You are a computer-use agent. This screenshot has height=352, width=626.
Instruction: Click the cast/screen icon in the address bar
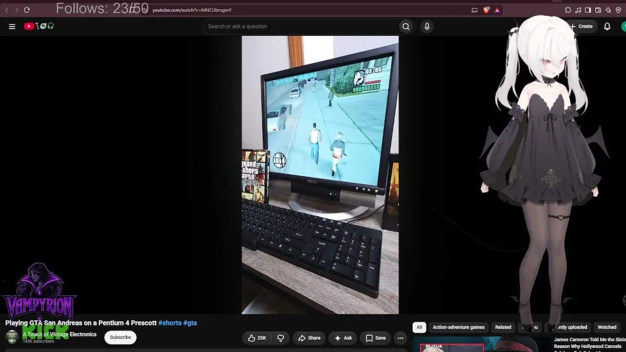[x=474, y=10]
